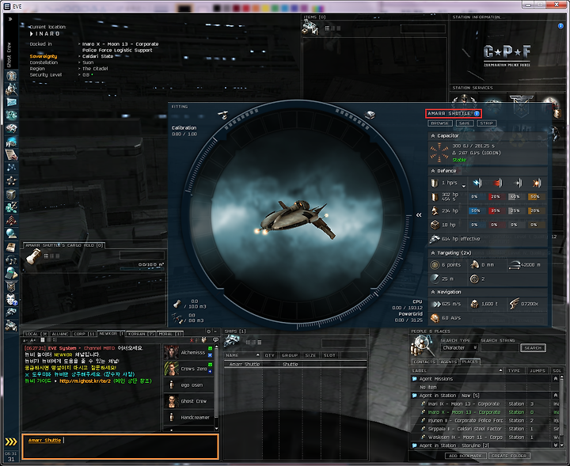The width and height of the screenshot is (570, 466).
Task: Click the explosive damage resistance column icon
Action: tap(536, 183)
